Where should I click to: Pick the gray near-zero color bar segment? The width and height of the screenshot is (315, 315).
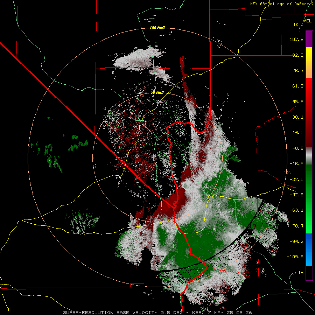(x=309, y=155)
